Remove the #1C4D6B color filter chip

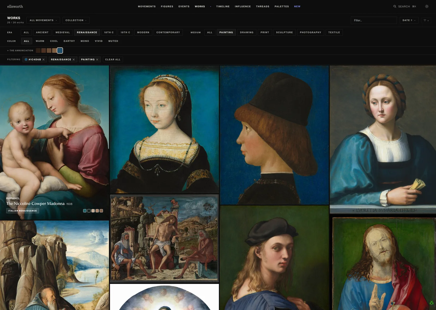[x=44, y=59]
